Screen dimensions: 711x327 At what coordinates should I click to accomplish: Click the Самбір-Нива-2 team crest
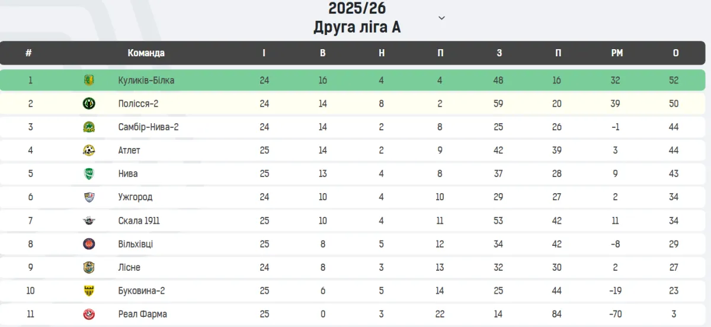coord(89,127)
